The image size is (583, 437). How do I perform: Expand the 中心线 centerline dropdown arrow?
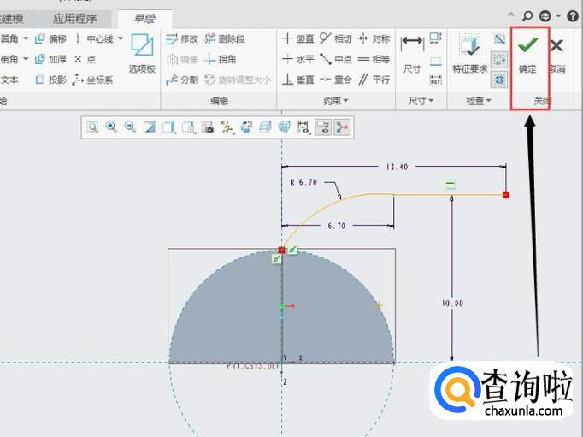coord(120,38)
